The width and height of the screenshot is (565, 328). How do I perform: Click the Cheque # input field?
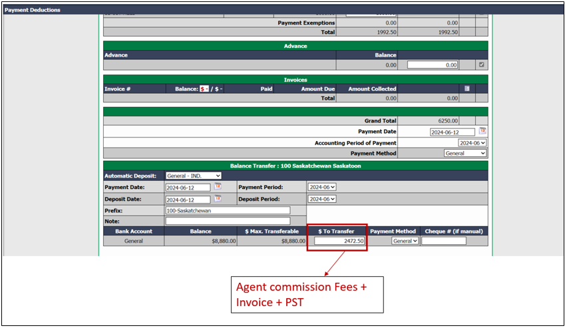pos(444,241)
